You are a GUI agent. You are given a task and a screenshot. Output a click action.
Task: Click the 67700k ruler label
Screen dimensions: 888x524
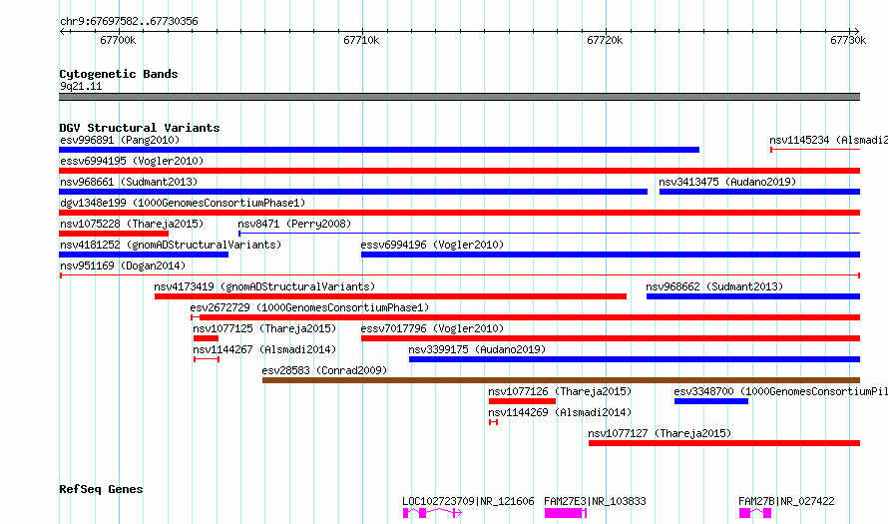pos(118,40)
